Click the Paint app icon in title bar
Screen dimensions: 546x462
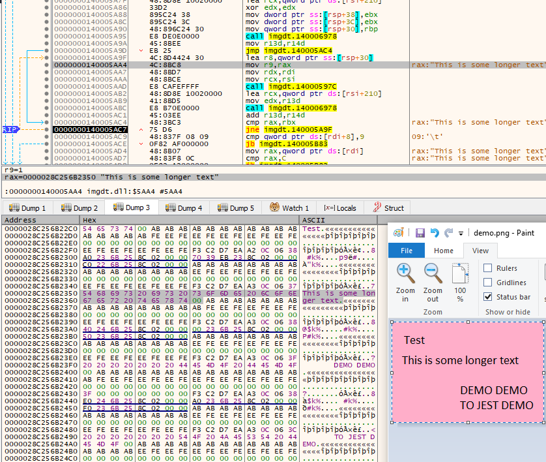[x=398, y=232]
